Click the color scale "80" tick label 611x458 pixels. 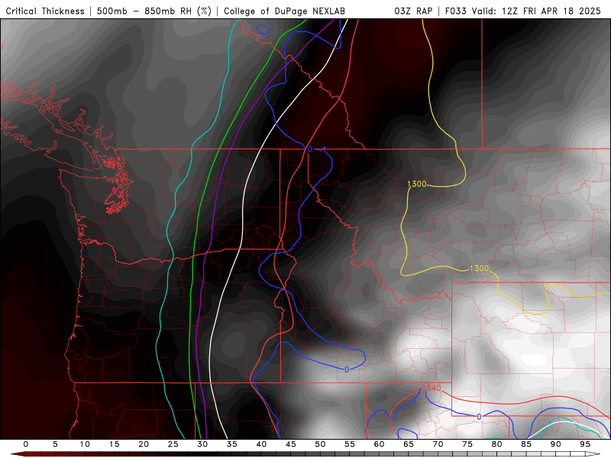click(x=497, y=444)
